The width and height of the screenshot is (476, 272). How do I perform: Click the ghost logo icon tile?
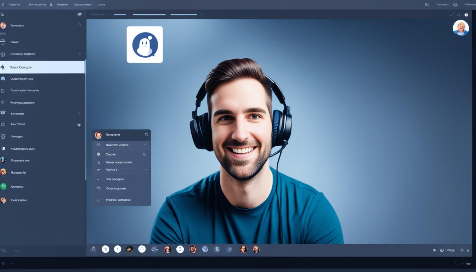[x=144, y=45]
